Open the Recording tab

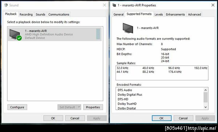(x=26, y=15)
